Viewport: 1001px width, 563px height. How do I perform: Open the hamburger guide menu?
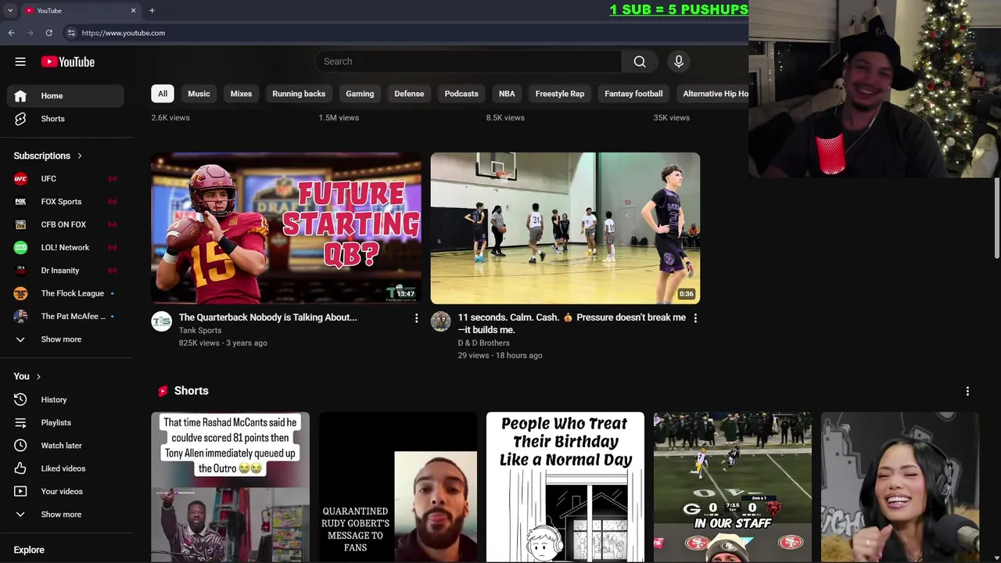[20, 62]
